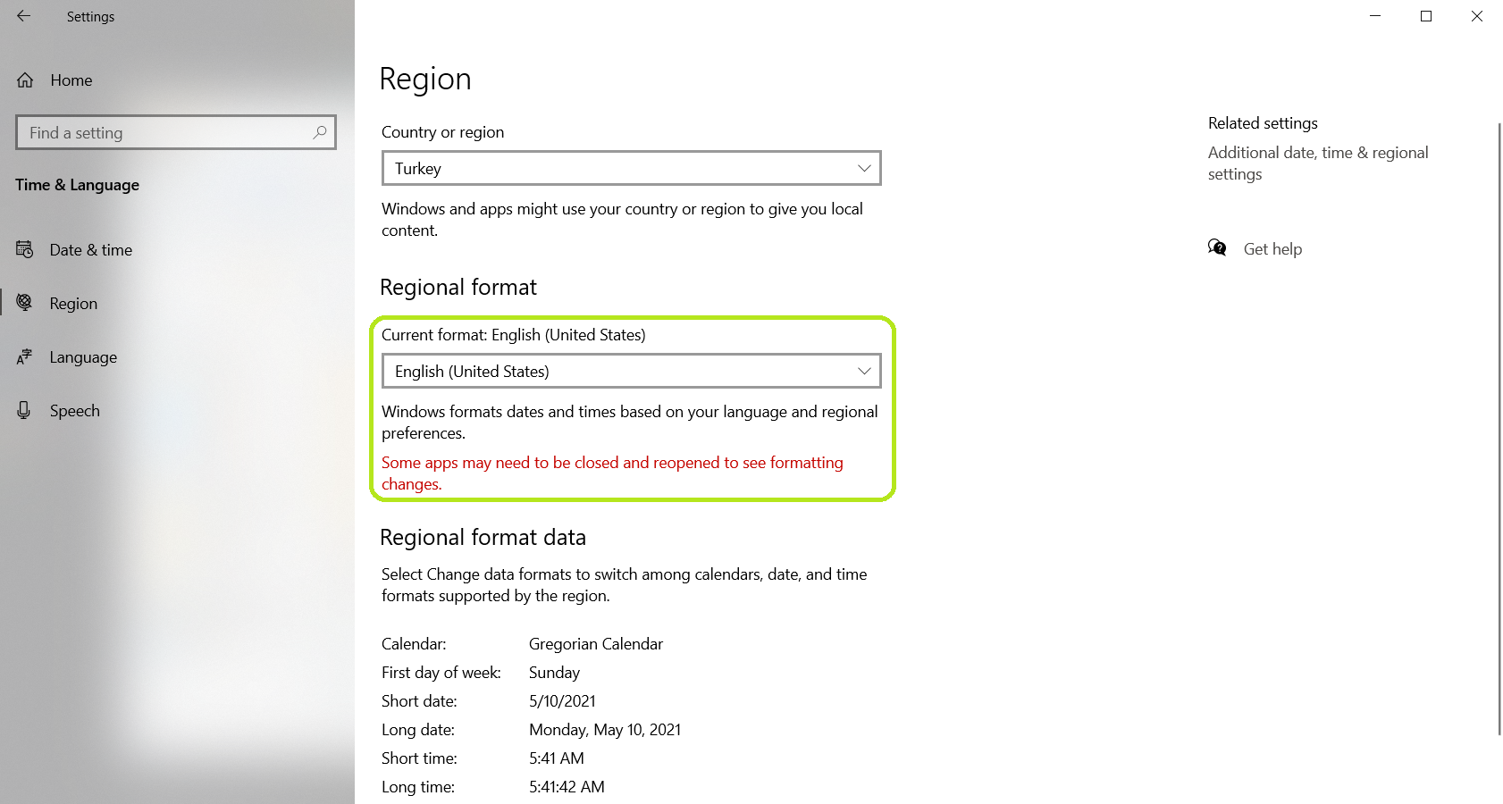This screenshot has height=804, width=1503.
Task: Select the Home house icon
Action: pyautogui.click(x=25, y=80)
